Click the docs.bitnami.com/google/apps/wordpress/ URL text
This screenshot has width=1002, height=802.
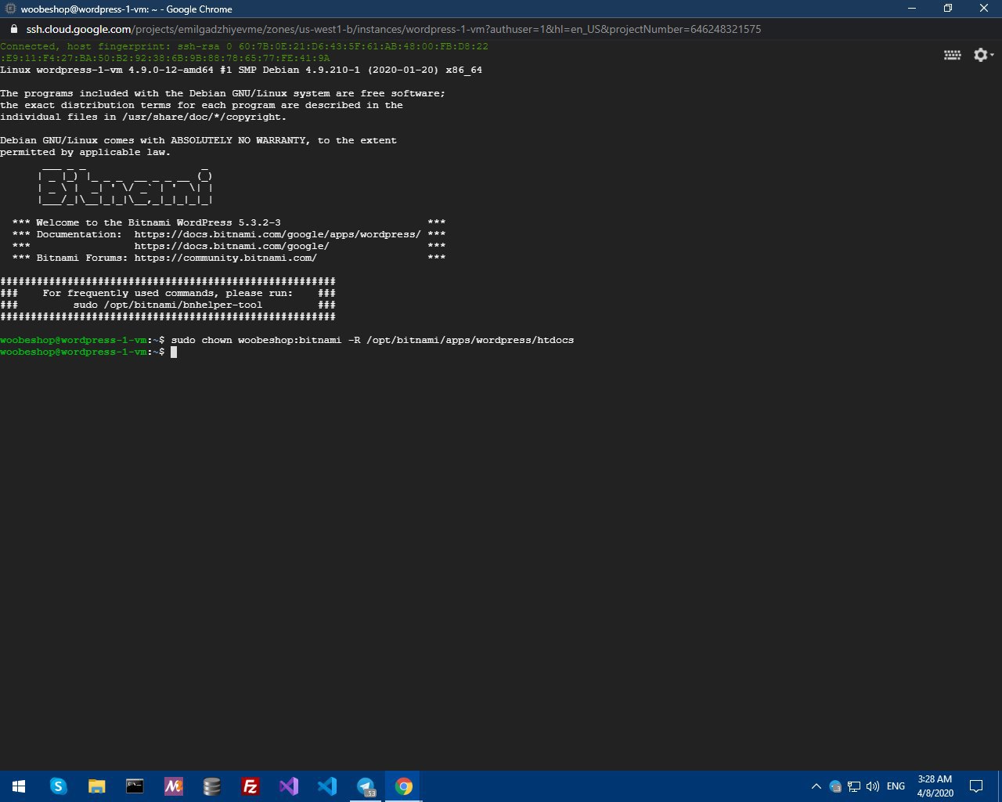click(278, 234)
